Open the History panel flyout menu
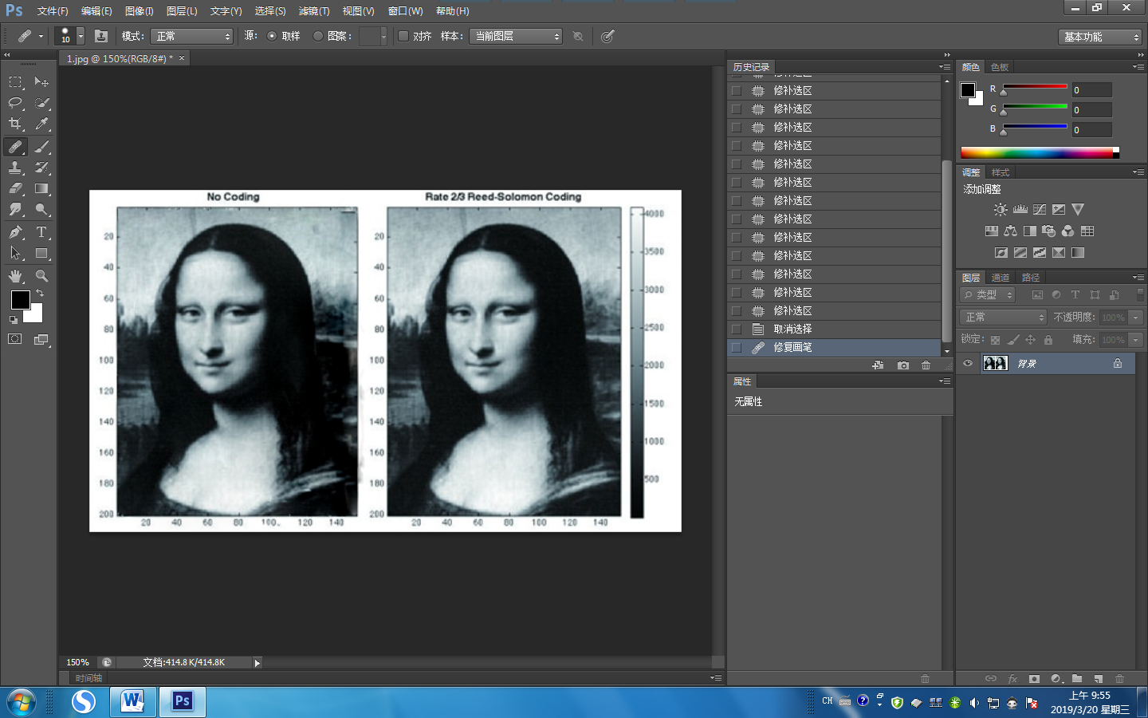 (945, 67)
